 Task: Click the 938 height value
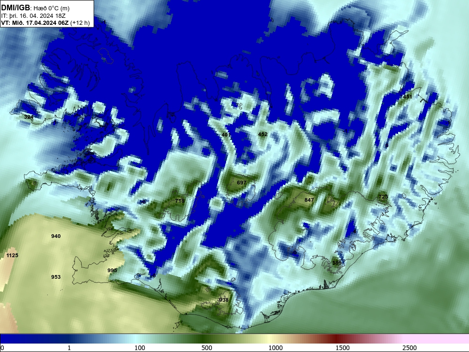click(x=224, y=300)
